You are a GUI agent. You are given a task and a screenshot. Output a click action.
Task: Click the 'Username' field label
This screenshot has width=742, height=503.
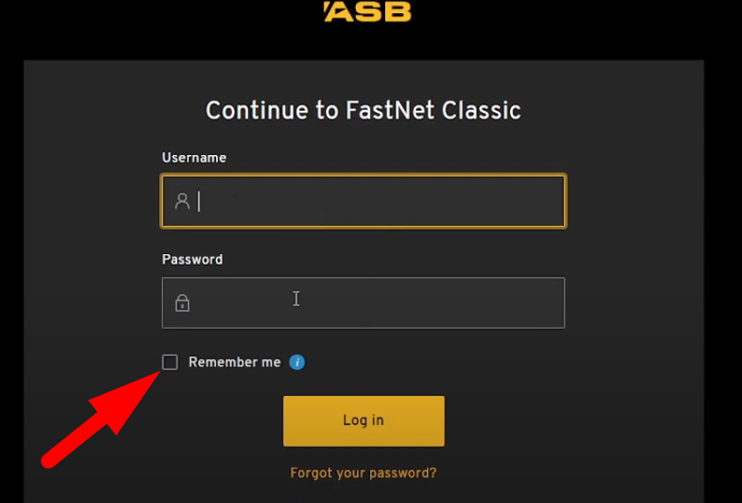(x=194, y=158)
